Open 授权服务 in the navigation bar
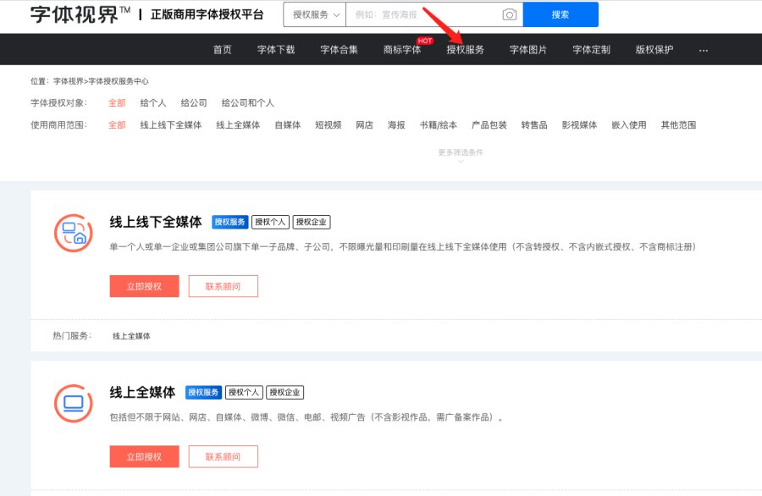The image size is (762, 496). pyautogui.click(x=465, y=50)
